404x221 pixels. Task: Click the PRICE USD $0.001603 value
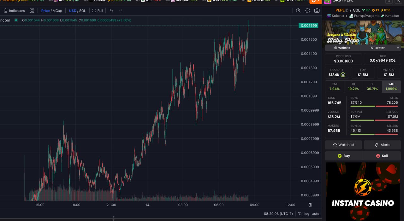tap(343, 61)
